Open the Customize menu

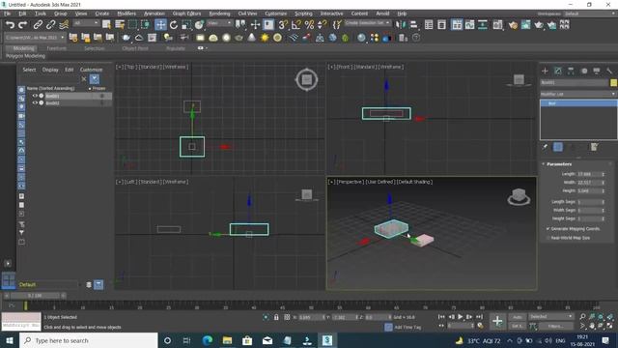(276, 14)
